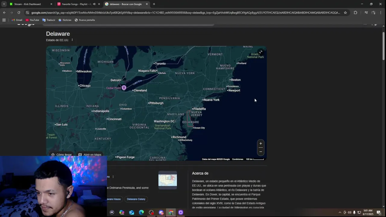Open the small US map thumbnail
386x217 pixels.
168,180
